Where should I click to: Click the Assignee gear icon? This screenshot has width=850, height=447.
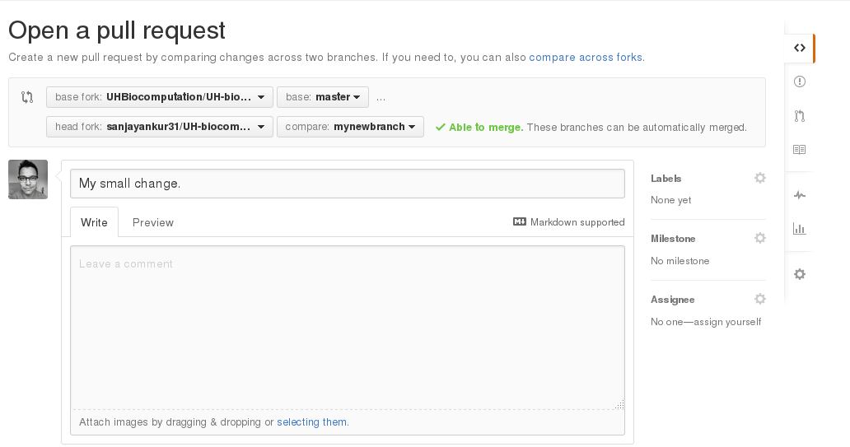760,299
